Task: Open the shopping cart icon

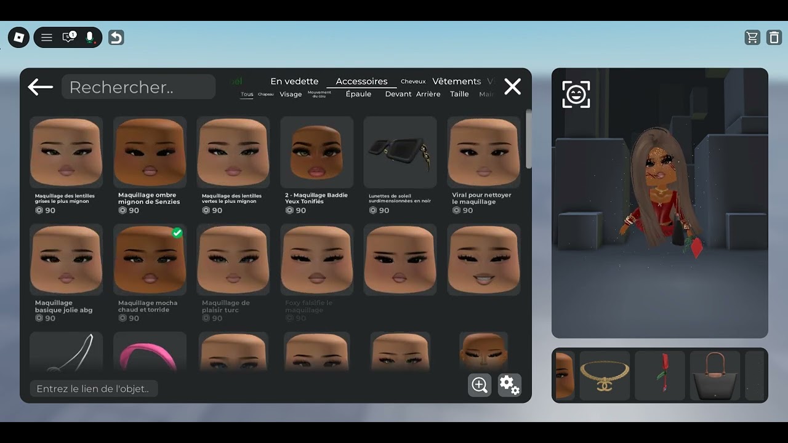Action: point(752,38)
